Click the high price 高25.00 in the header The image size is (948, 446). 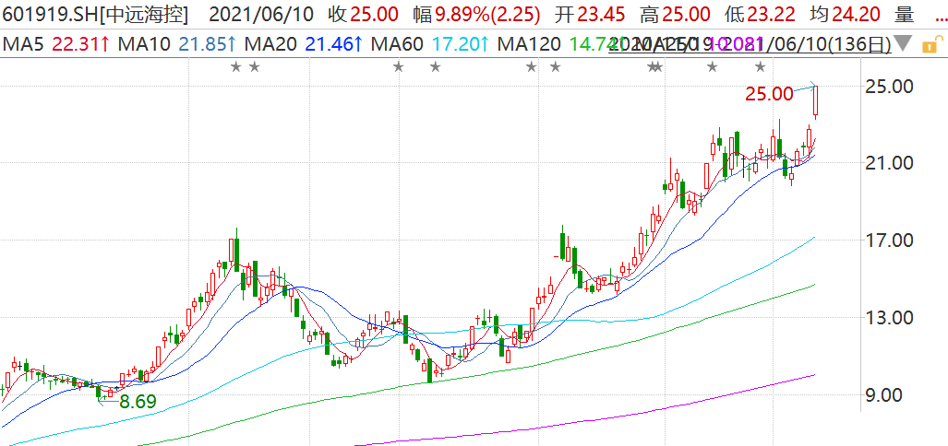tap(676, 15)
